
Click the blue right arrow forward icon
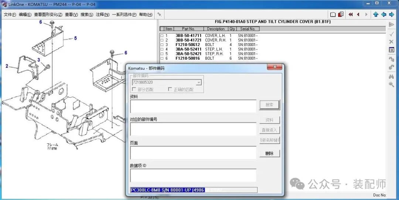coord(392,14)
